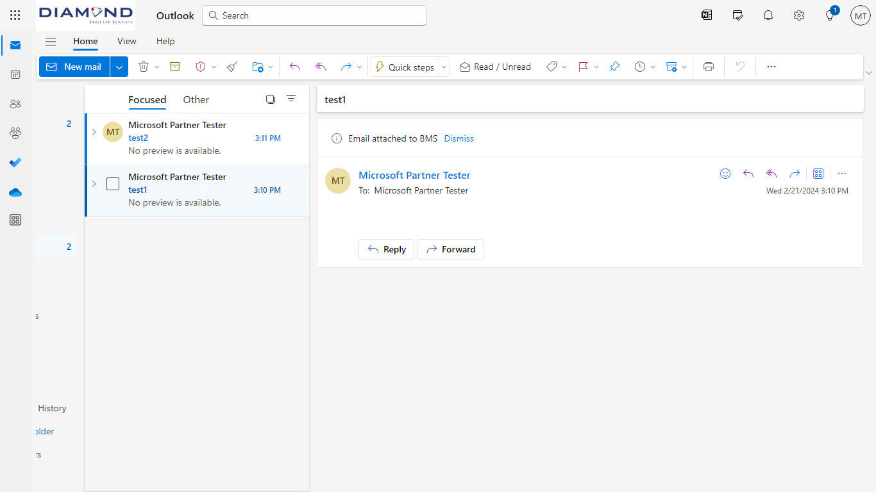The height and width of the screenshot is (492, 876).
Task: Click the Rules icon in the ribbon
Action: coord(671,67)
